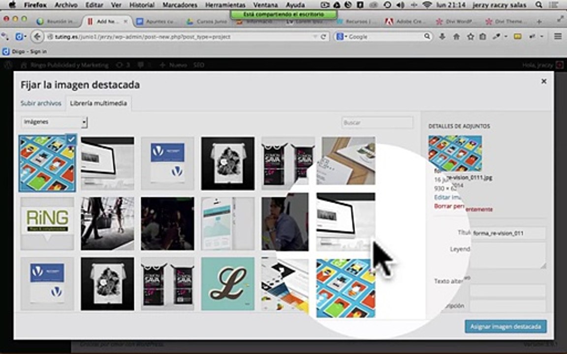Click the Firefox home icon
This screenshot has width=567, height=354.
[456, 36]
